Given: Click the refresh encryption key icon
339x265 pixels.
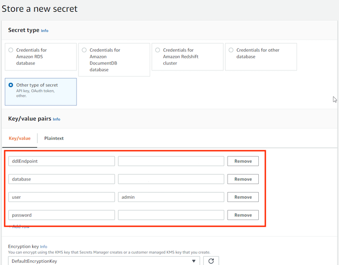Looking at the screenshot, I should point(211,261).
